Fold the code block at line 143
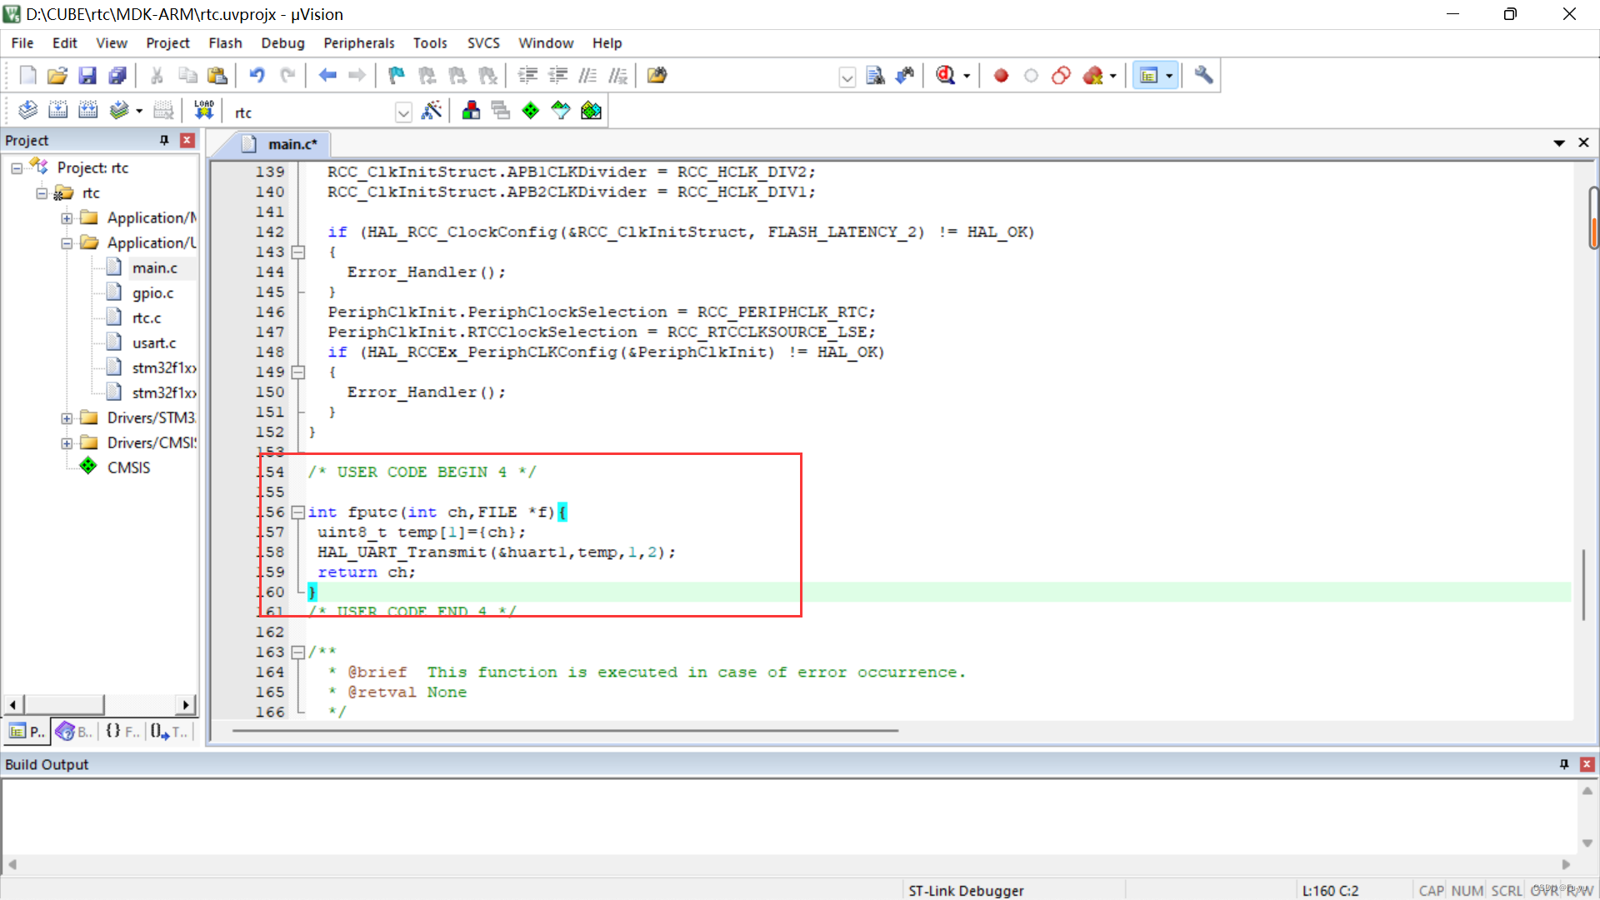Viewport: 1600px width, 900px height. 297,252
